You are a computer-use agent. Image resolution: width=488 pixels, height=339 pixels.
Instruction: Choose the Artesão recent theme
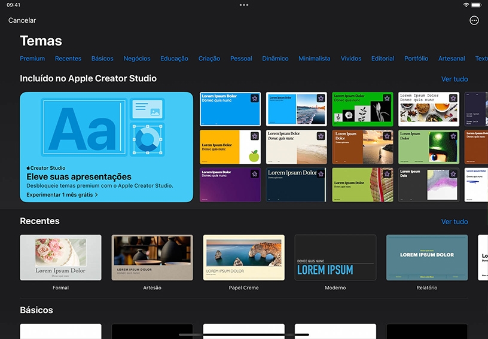coord(152,258)
